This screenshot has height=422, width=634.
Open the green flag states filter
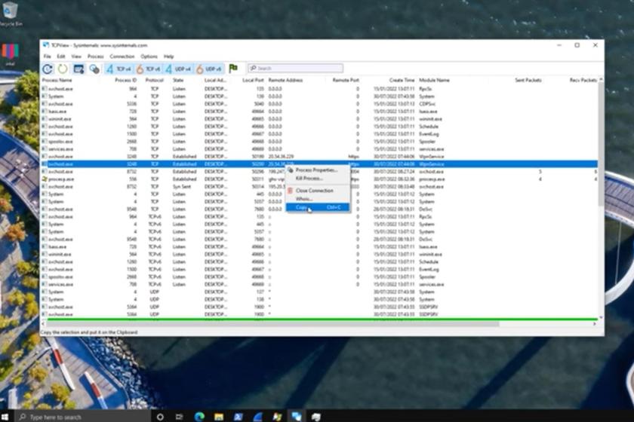tap(233, 69)
